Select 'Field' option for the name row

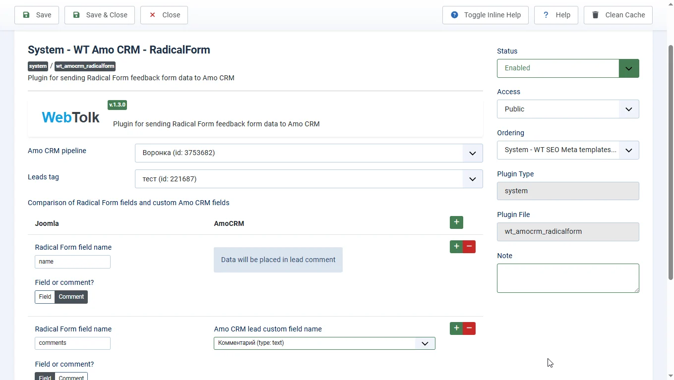(45, 297)
